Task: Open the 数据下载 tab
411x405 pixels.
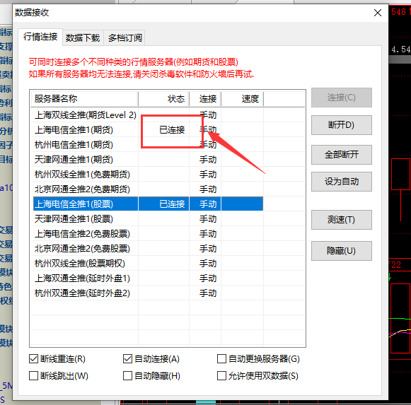Action: (x=83, y=38)
